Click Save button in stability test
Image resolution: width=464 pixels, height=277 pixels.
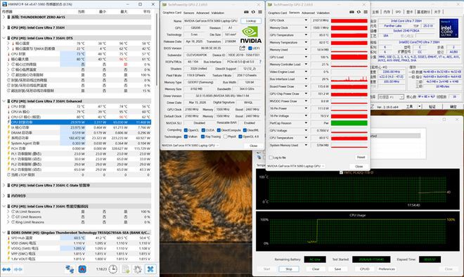click(337, 269)
